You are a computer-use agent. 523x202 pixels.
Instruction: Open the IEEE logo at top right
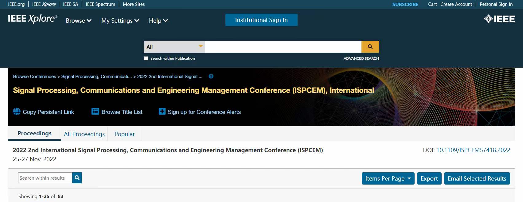coord(499,19)
